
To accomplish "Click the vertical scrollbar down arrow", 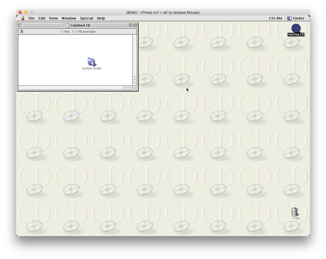I will [135, 83].
